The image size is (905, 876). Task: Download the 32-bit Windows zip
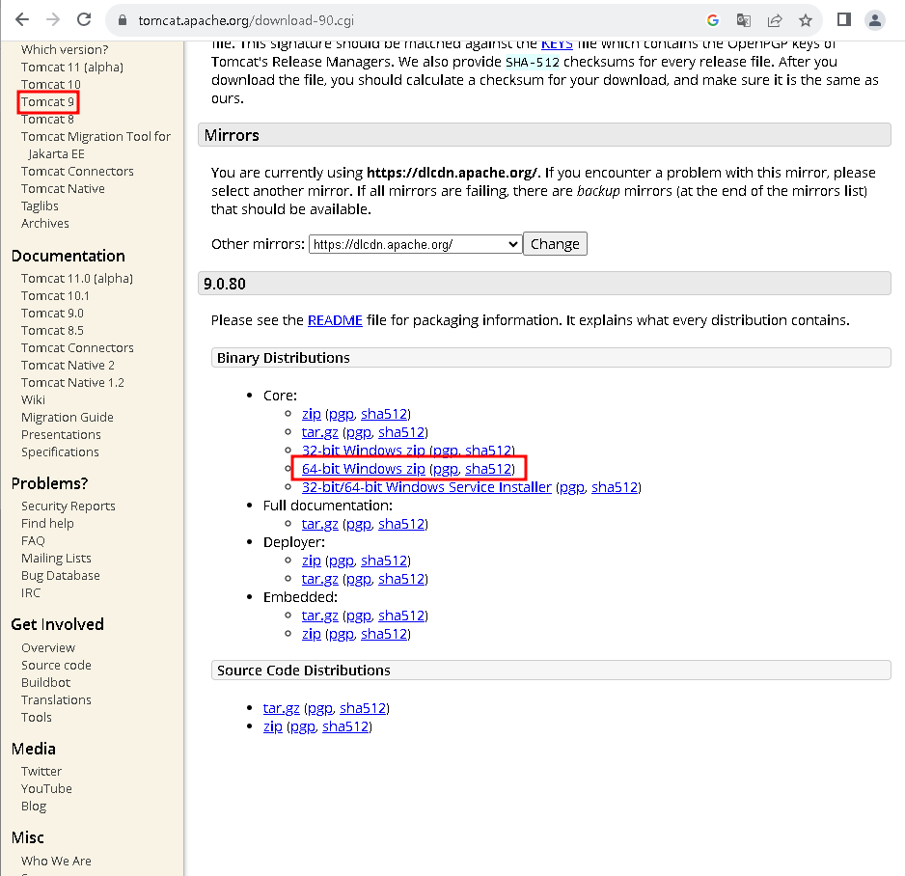(363, 451)
